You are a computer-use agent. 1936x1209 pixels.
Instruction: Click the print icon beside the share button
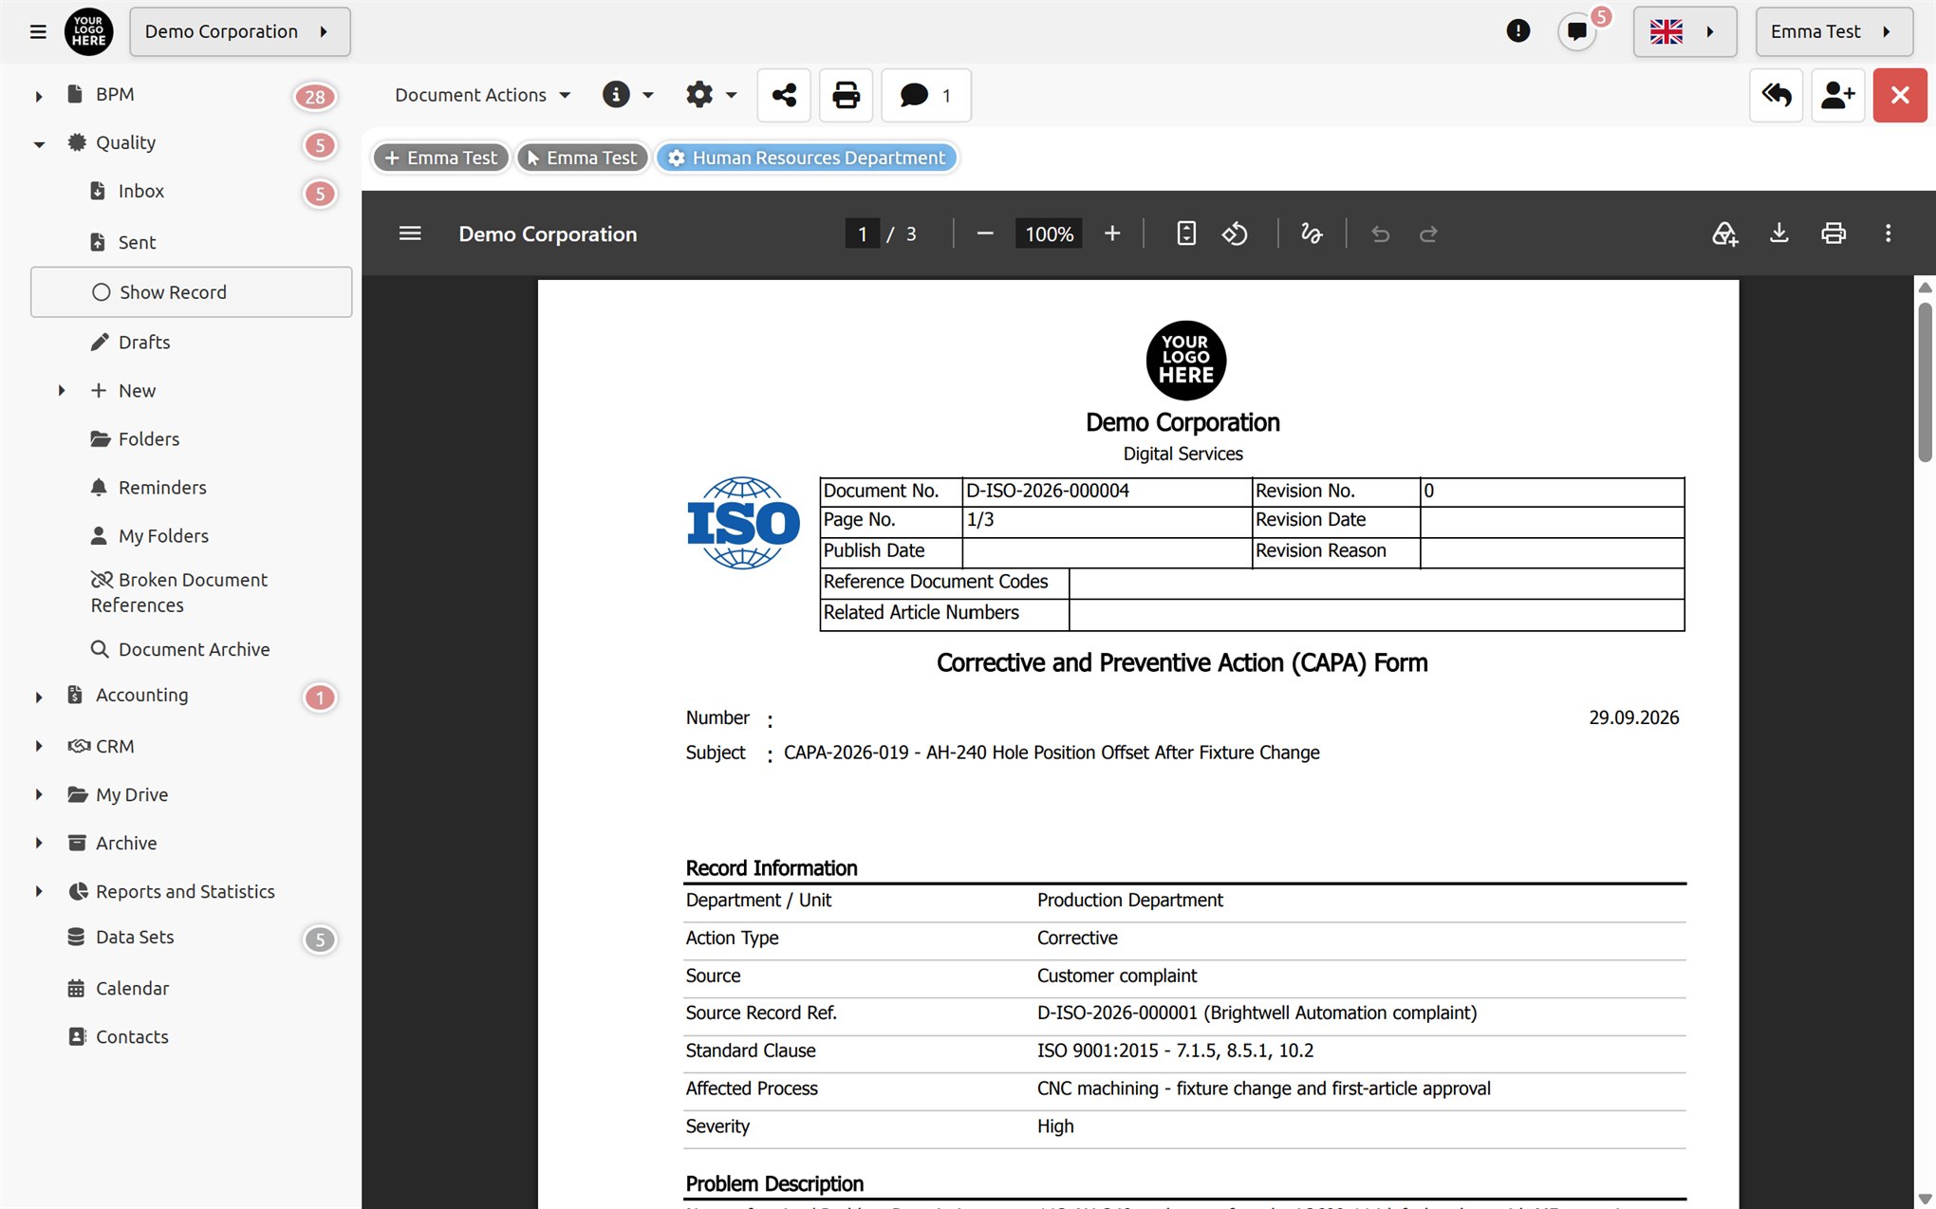(846, 95)
